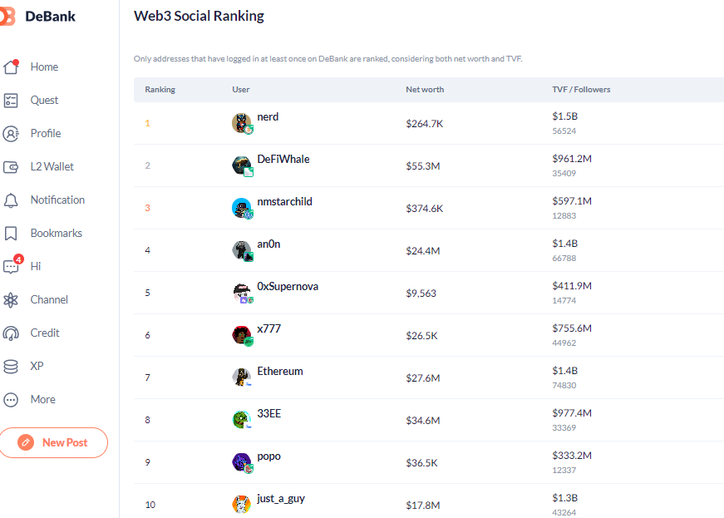
Task: Select the Ethereum user row name
Action: pos(280,371)
